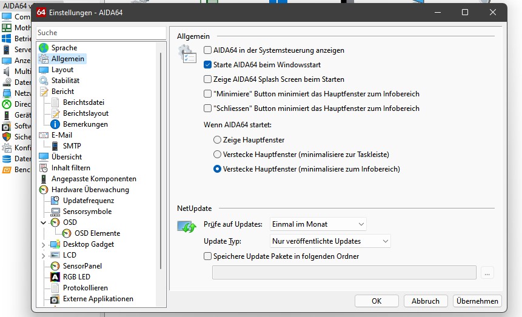Click the Sprache globe icon
This screenshot has height=317, width=522.
44,48
